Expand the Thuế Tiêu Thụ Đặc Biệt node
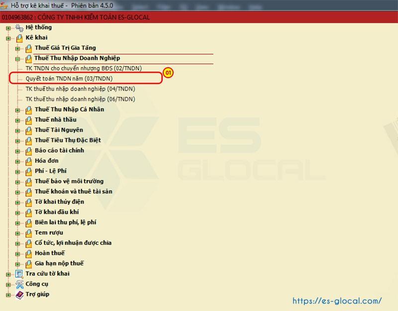This screenshot has height=311, width=398. [17, 141]
